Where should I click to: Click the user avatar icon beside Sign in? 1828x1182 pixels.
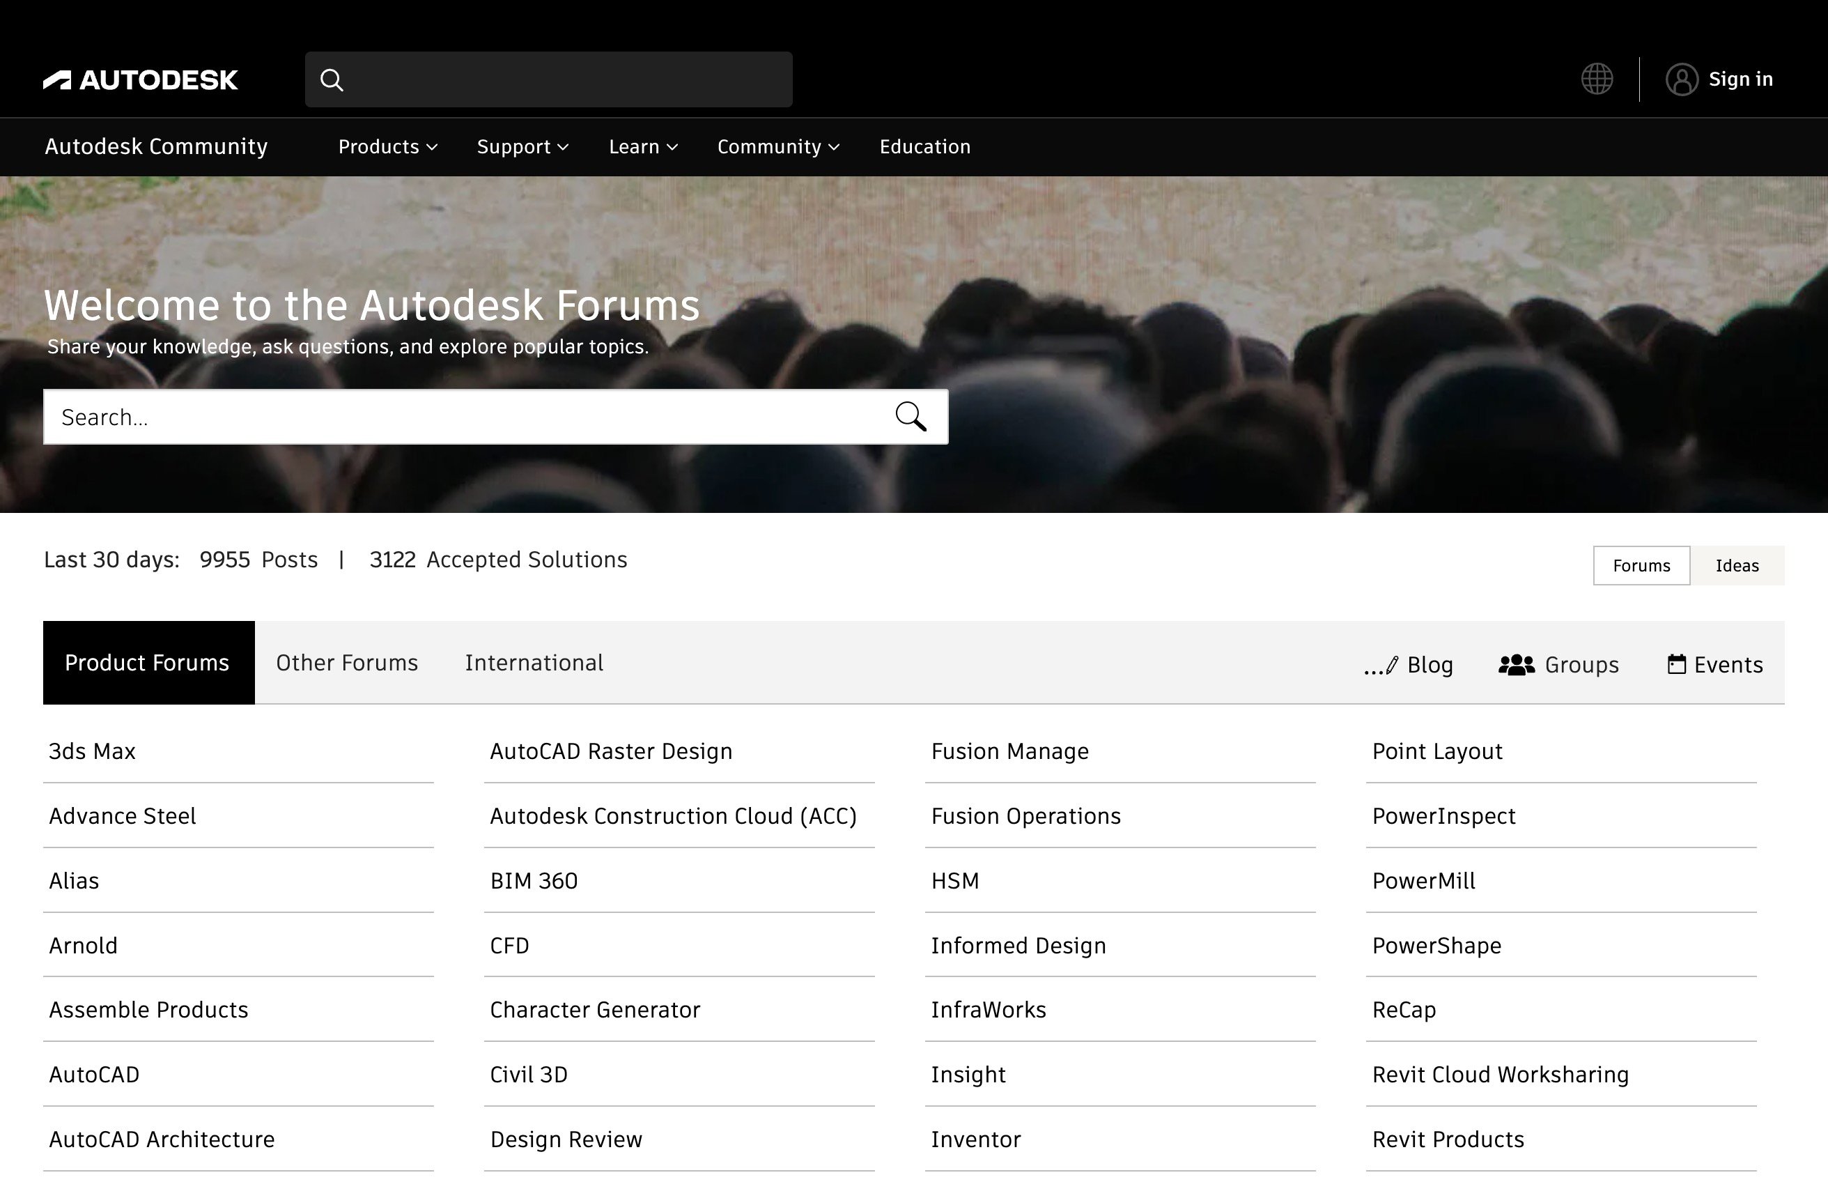click(x=1681, y=79)
